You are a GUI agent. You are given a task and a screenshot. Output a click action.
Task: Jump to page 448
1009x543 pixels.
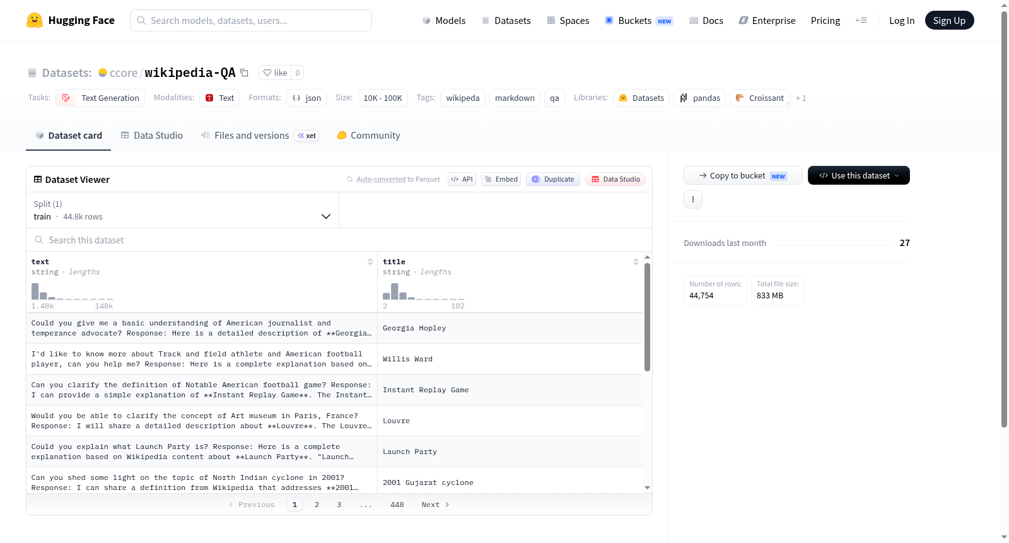(x=397, y=504)
